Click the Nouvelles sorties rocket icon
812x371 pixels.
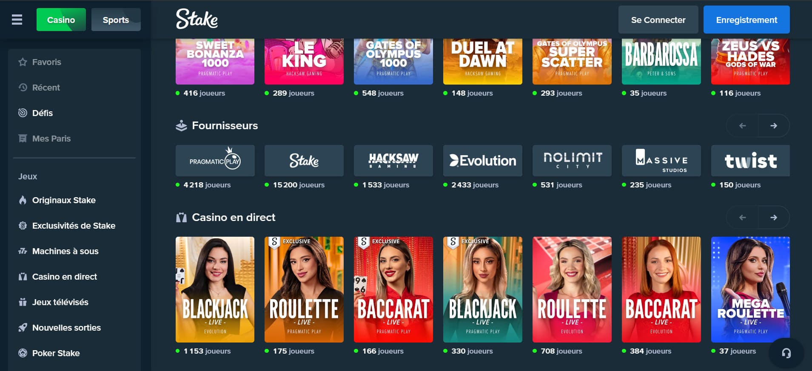pos(23,328)
